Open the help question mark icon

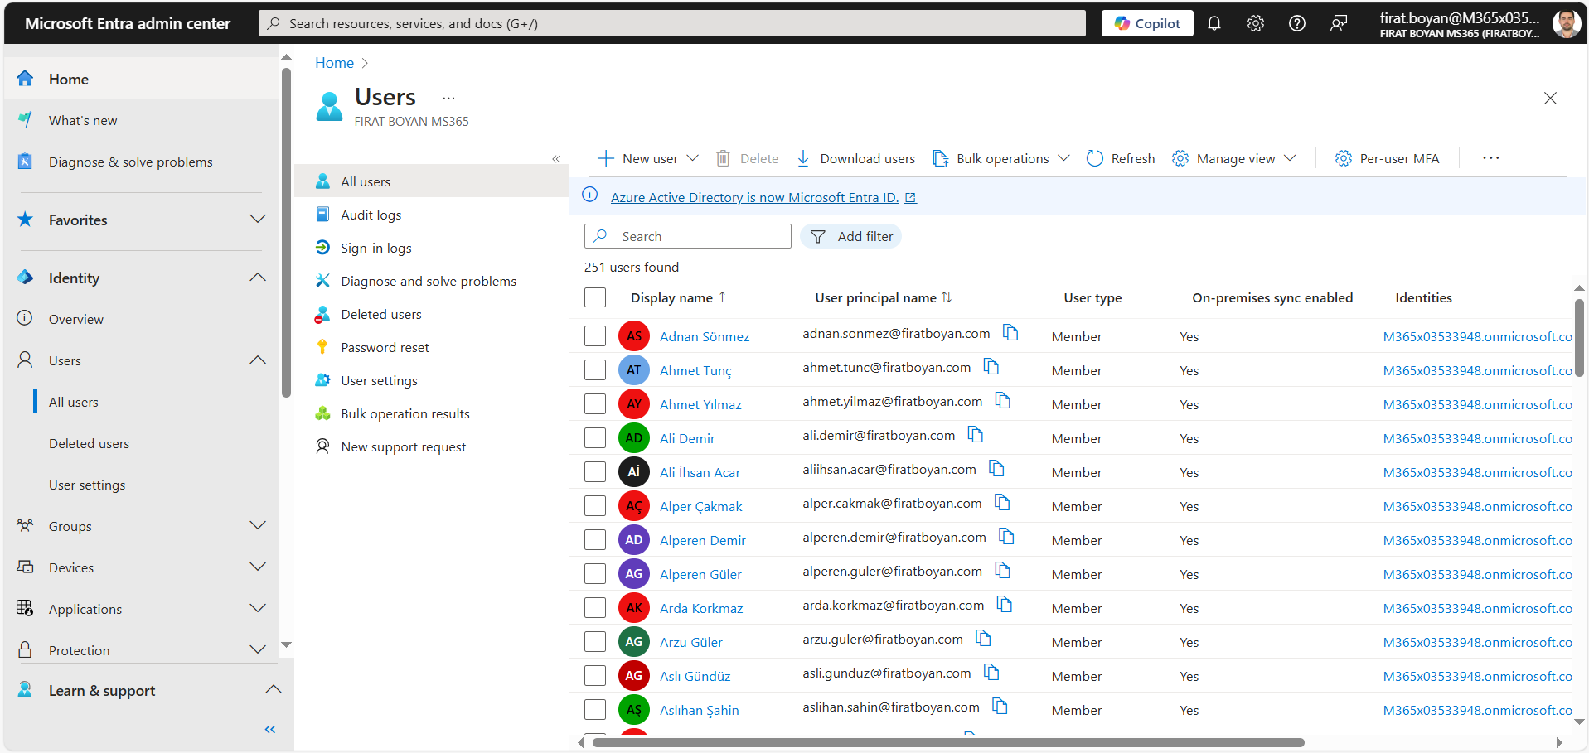point(1297,23)
